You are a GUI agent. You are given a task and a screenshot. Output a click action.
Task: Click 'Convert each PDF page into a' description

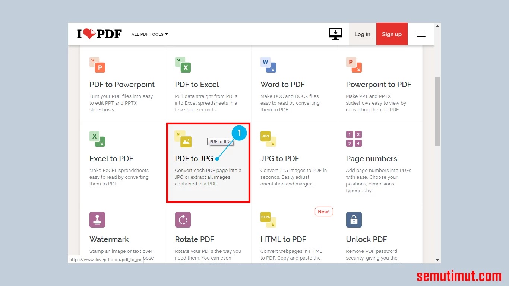(x=208, y=171)
